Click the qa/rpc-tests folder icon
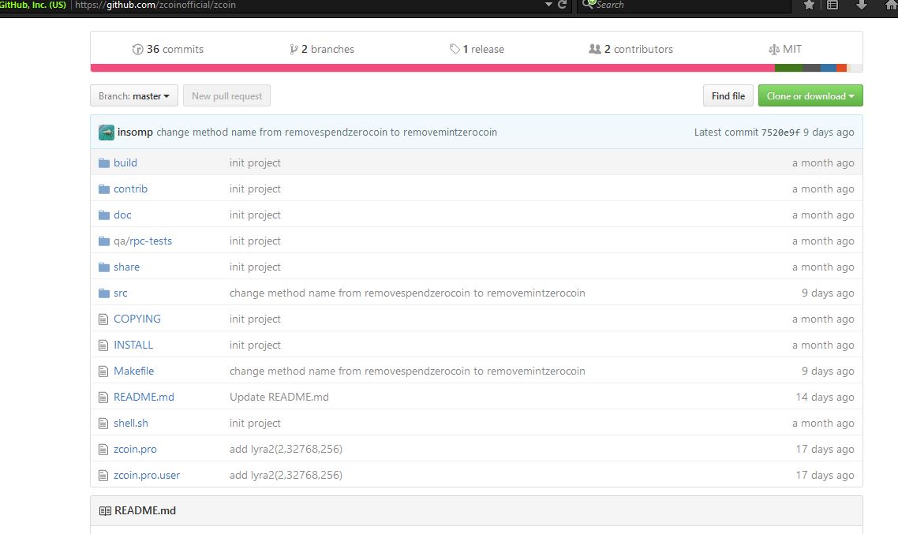Image resolution: width=898 pixels, height=534 pixels. (103, 241)
